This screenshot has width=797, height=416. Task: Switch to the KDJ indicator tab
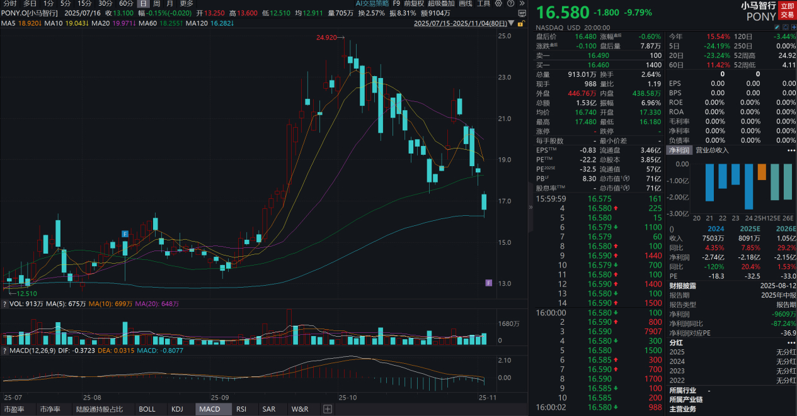click(178, 409)
